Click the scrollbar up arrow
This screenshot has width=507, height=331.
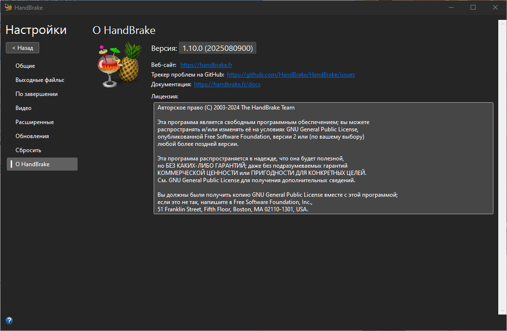click(x=502, y=24)
